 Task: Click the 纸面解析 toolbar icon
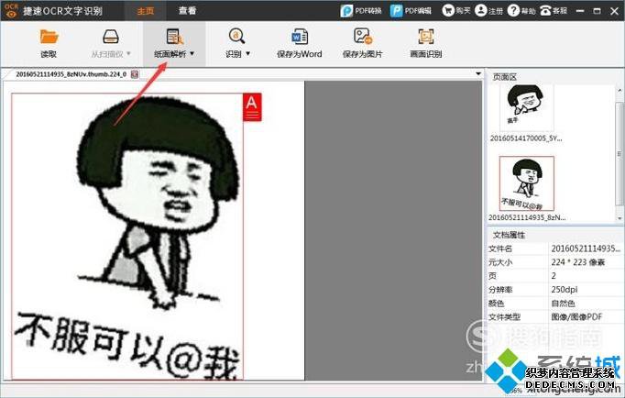point(174,37)
